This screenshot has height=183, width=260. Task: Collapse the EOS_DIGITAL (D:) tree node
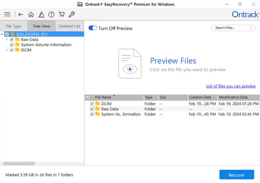2,34
